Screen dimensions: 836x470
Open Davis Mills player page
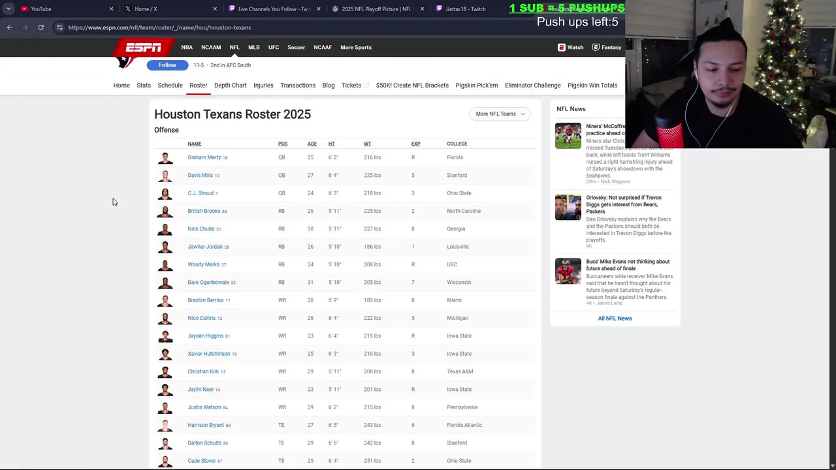[200, 175]
